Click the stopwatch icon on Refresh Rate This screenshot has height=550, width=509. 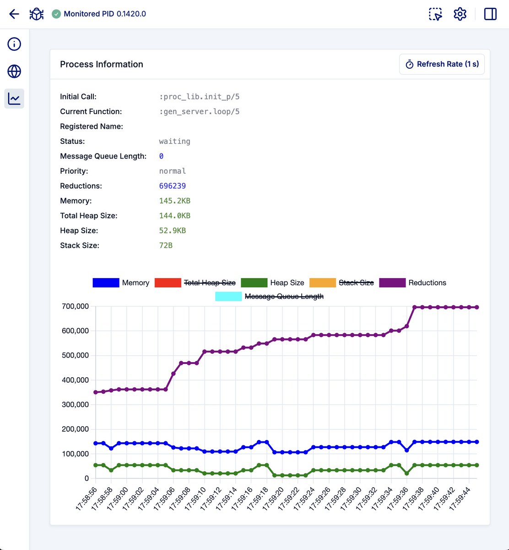coord(410,64)
